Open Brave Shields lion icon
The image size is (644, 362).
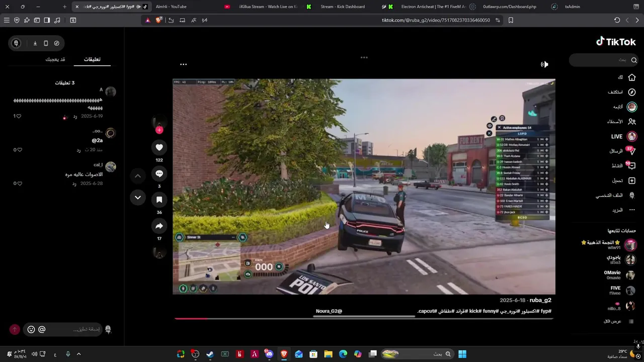159,20
